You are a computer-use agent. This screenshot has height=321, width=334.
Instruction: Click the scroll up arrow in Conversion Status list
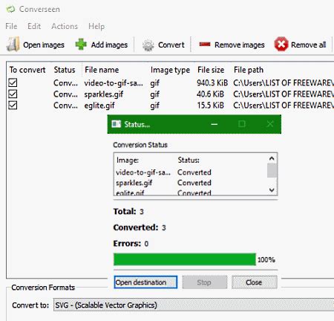pos(272,158)
